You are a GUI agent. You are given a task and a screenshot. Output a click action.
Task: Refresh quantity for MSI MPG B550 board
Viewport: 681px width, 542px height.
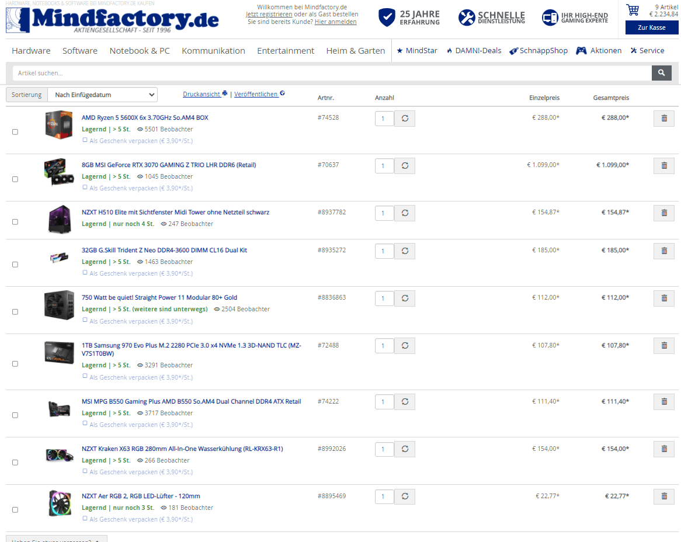pyautogui.click(x=405, y=402)
